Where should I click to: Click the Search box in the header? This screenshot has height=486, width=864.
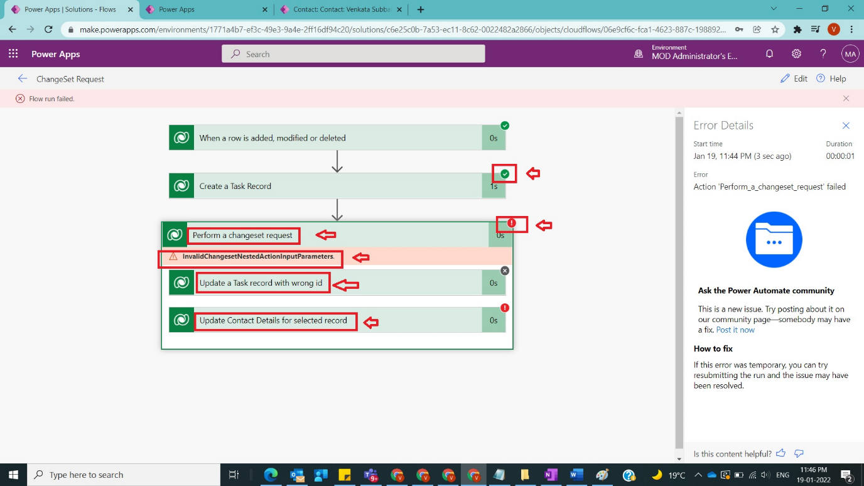353,54
